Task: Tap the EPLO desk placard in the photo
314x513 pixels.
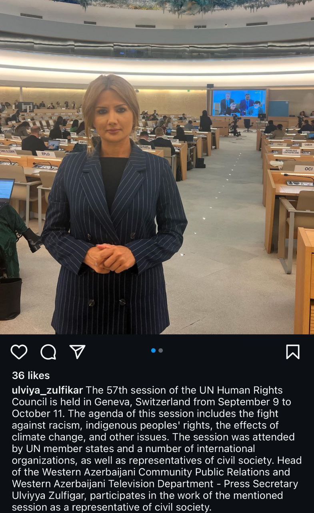Action: click(46, 154)
